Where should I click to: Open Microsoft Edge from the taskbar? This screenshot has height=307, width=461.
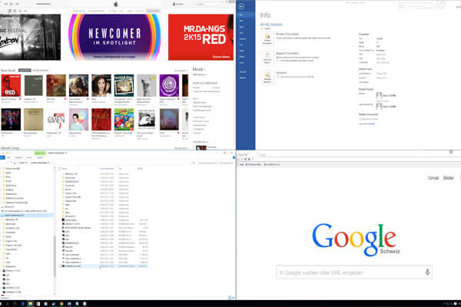pos(23,303)
